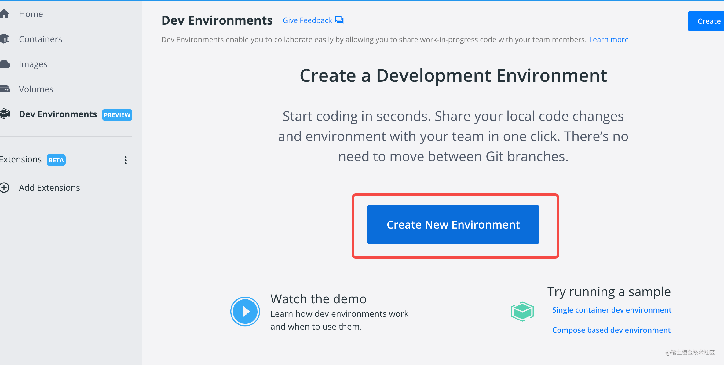Play the Watch the demo video

(245, 311)
